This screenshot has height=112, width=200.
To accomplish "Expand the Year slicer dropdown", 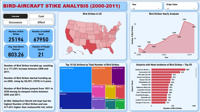I will coord(146,8).
